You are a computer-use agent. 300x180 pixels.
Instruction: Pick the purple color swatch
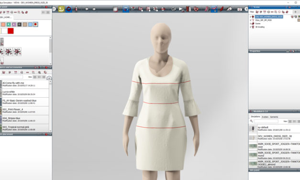point(14,24)
